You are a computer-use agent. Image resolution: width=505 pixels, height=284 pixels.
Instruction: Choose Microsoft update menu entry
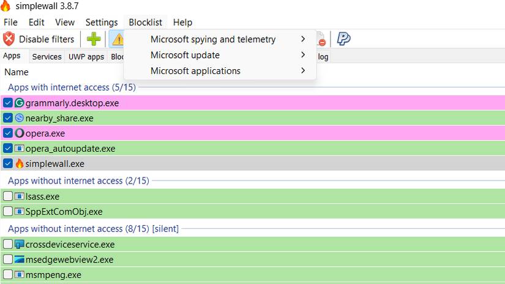(220, 54)
